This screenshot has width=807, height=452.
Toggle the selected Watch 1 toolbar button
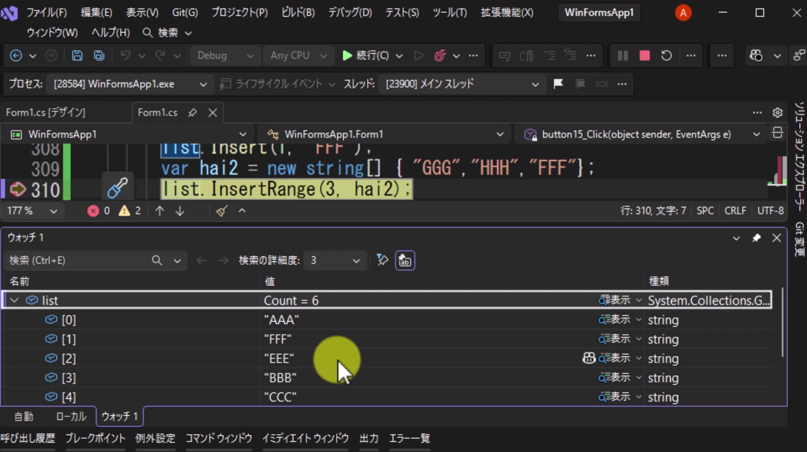[x=405, y=260]
